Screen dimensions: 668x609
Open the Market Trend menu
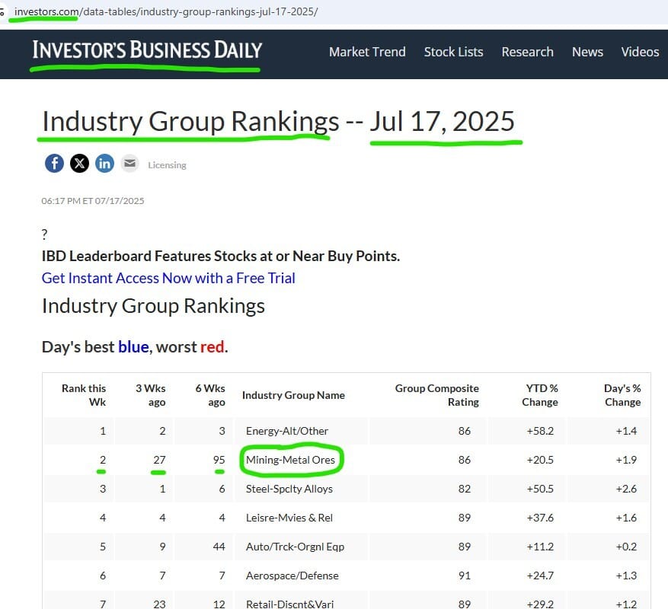pos(367,52)
